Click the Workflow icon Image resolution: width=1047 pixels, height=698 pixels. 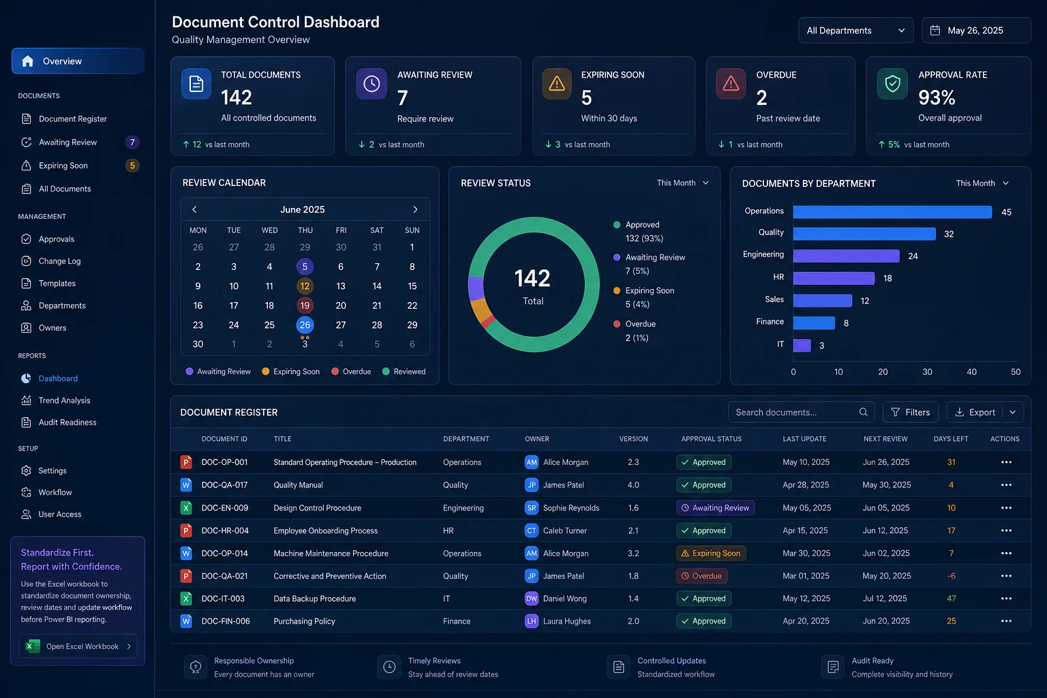click(27, 493)
